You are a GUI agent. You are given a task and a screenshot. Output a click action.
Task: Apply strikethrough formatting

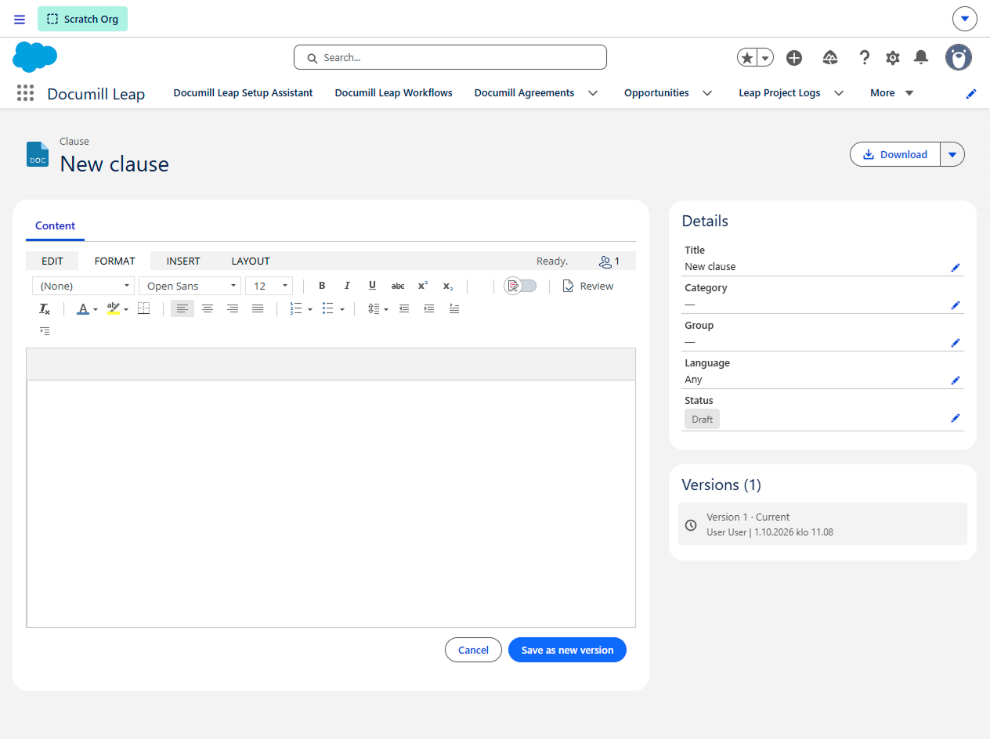click(398, 286)
